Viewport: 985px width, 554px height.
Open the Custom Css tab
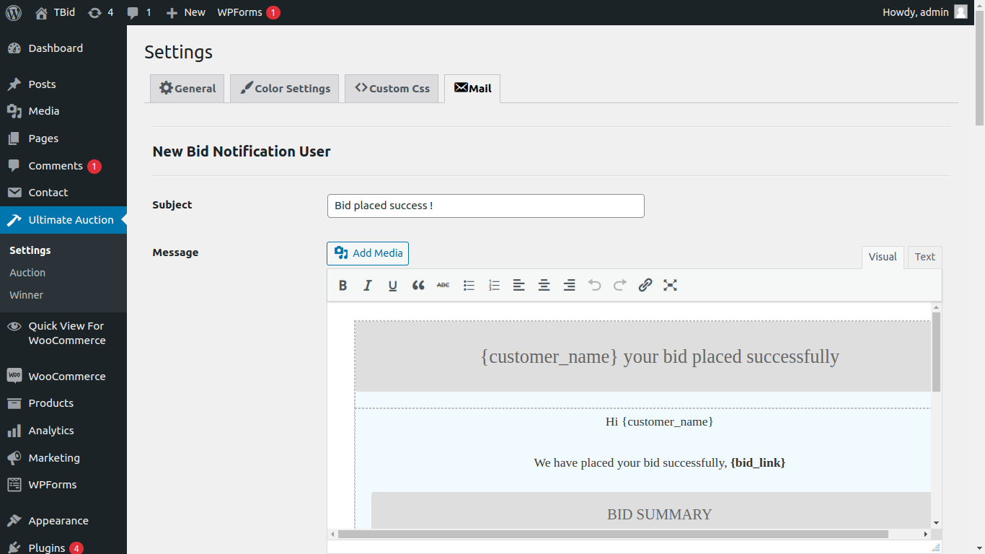pyautogui.click(x=392, y=89)
